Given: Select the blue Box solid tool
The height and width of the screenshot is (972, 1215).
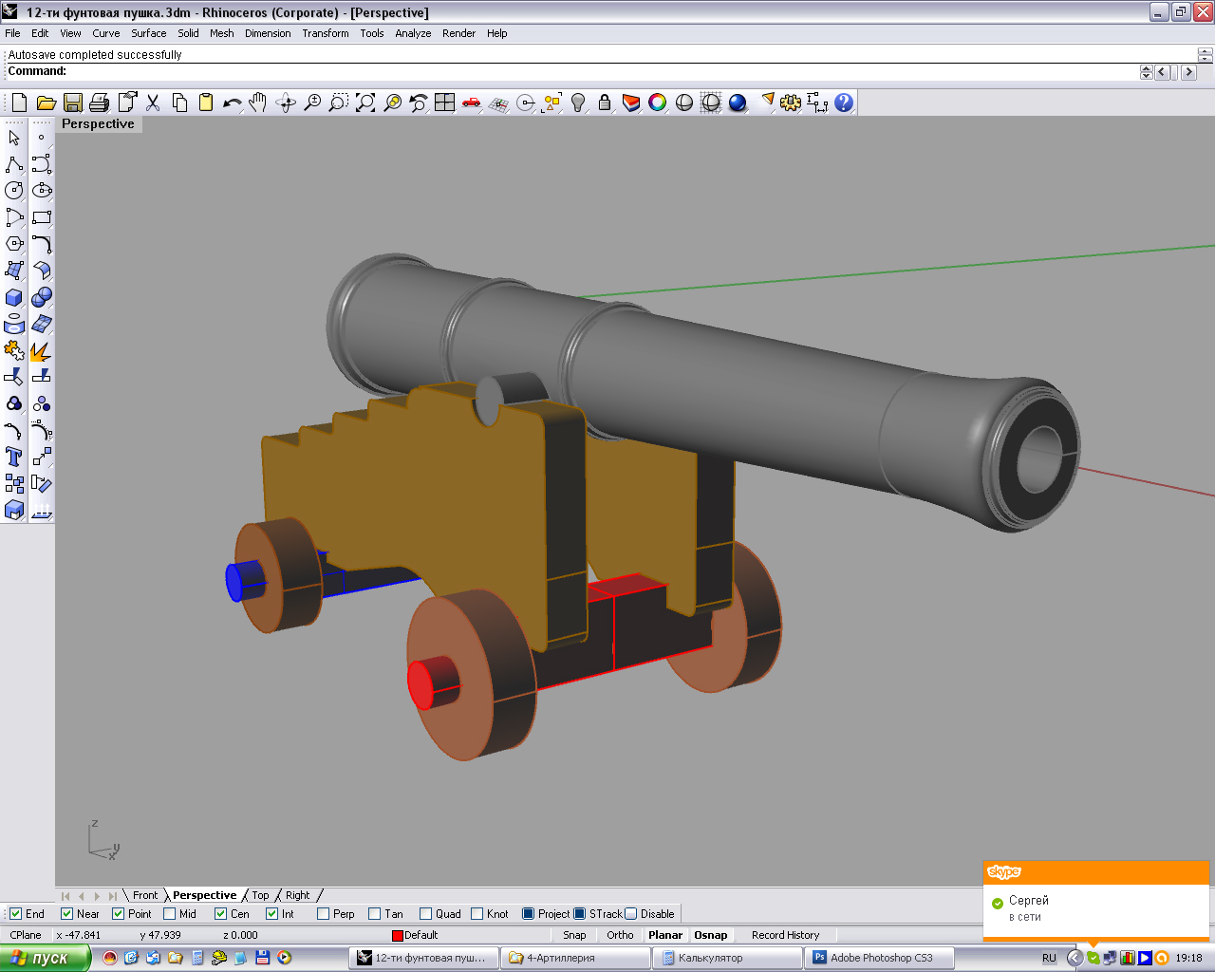Looking at the screenshot, I should coord(14,297).
